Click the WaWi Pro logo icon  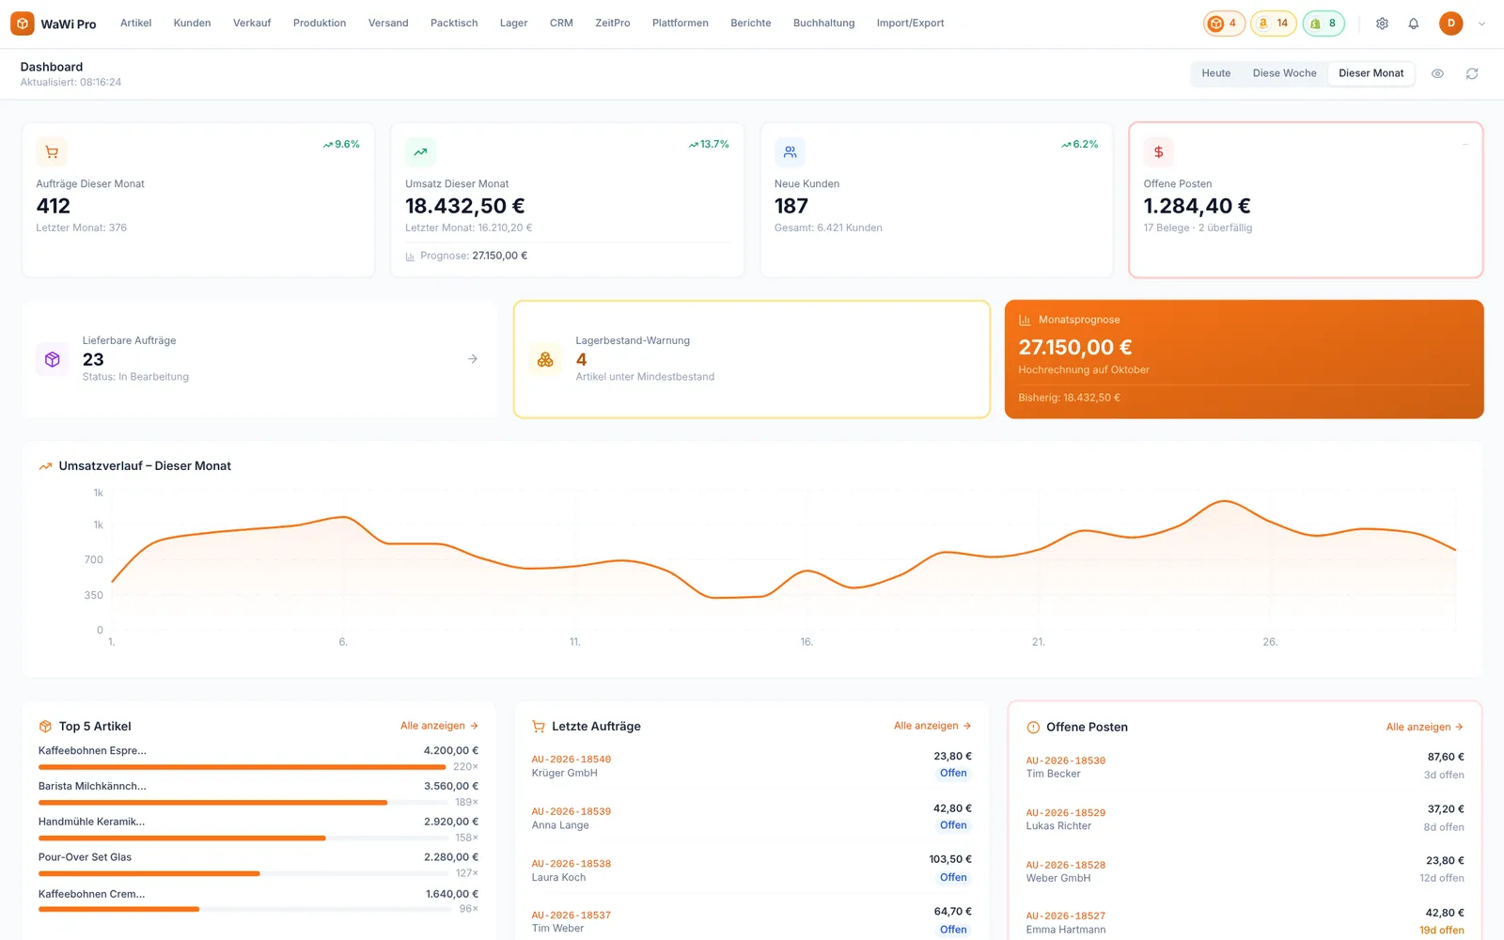(23, 23)
